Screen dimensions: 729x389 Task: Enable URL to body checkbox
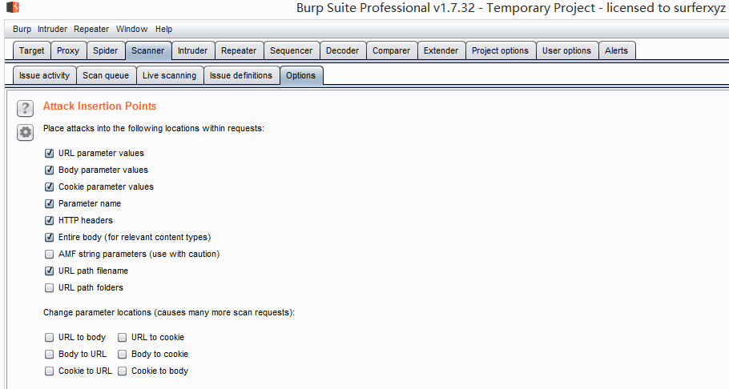50,338
